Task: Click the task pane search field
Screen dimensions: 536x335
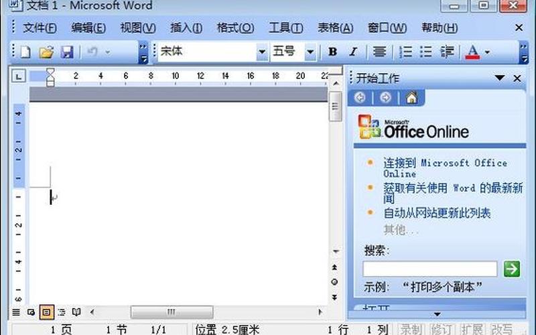Action: (429, 269)
